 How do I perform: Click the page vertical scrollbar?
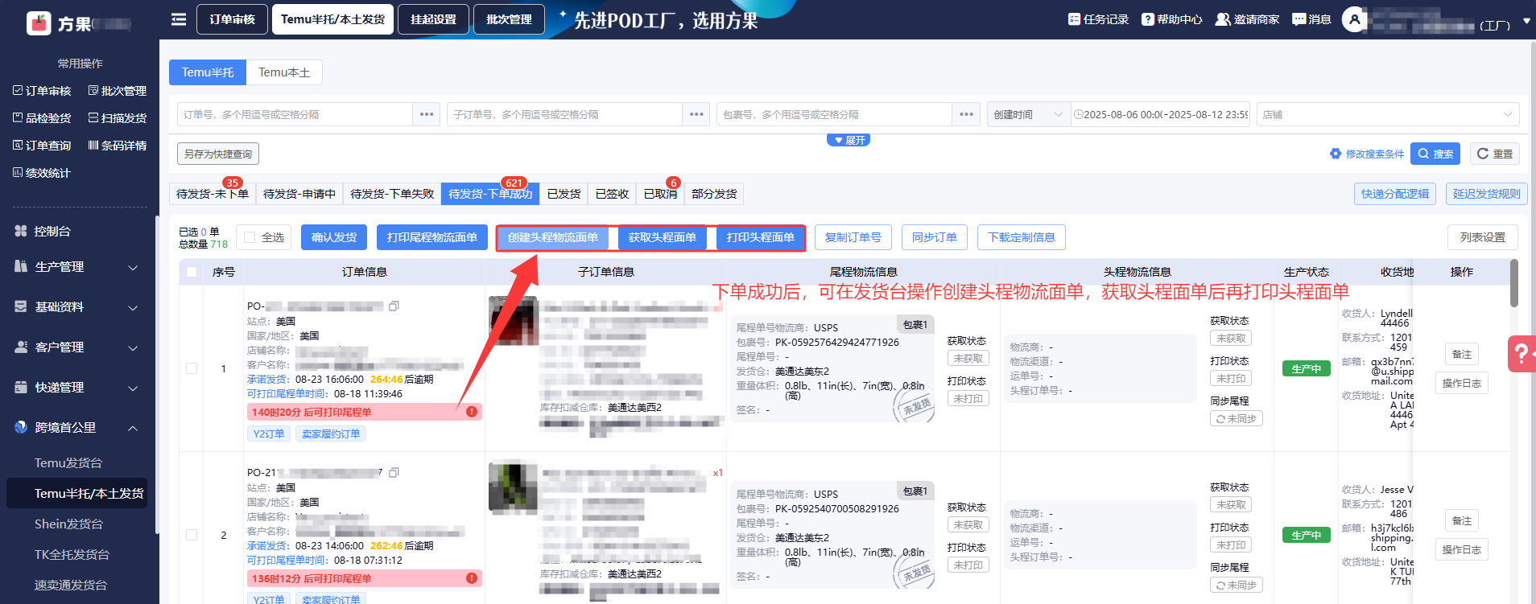[x=1532, y=322]
